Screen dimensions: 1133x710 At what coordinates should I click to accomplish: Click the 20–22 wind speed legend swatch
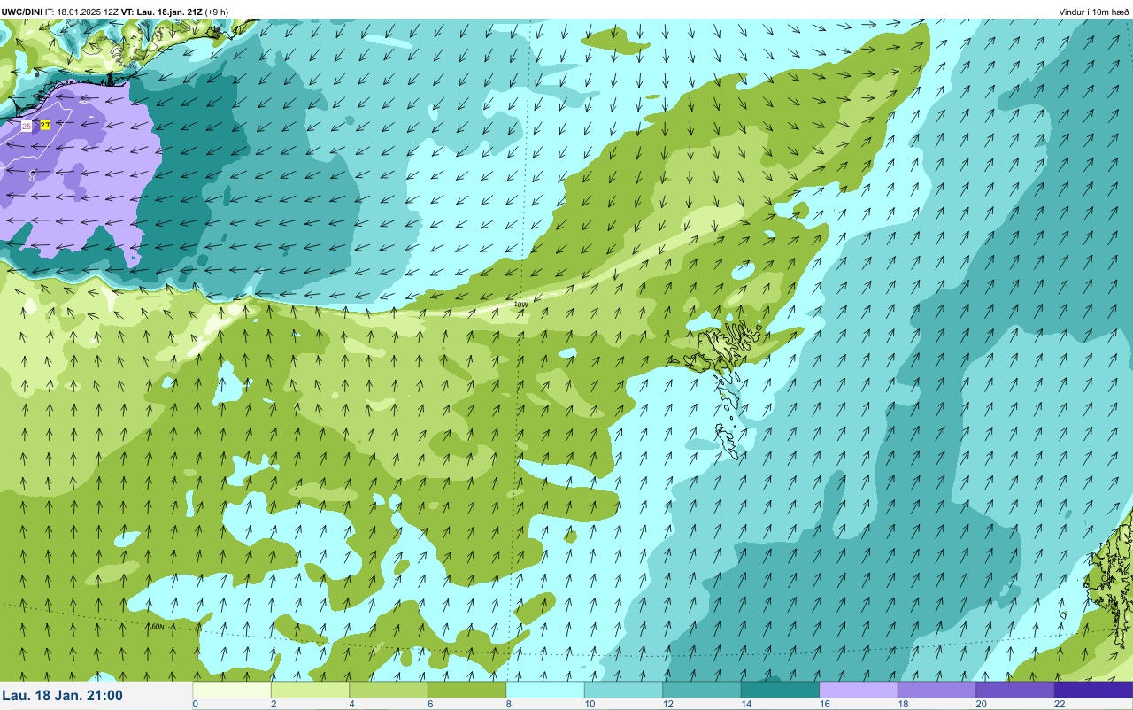[1015, 690]
